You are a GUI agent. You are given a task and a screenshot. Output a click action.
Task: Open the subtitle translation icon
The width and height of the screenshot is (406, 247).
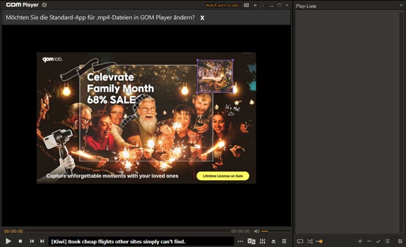tap(251, 241)
